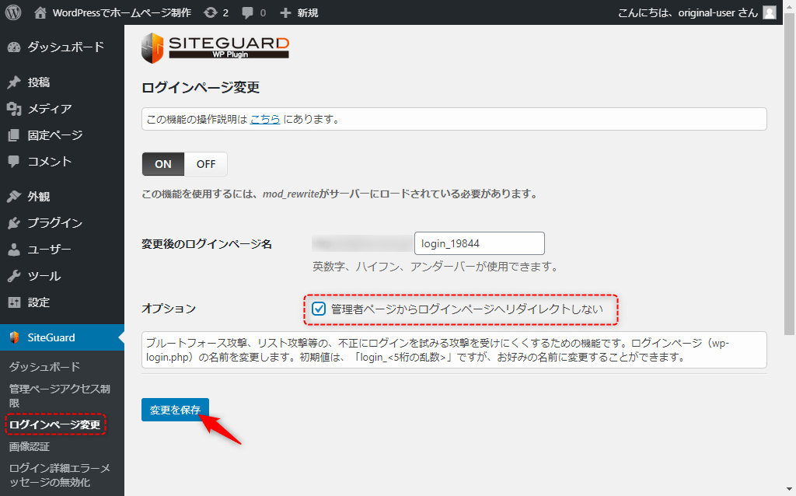This screenshot has height=496, width=796.
Task: Click the ユーザー person icon
Action: (x=14, y=250)
